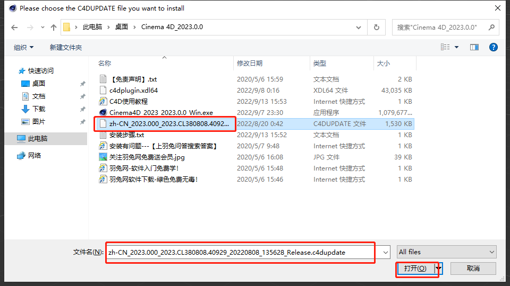Click the pin icon next to 桌面

pyautogui.click(x=83, y=84)
